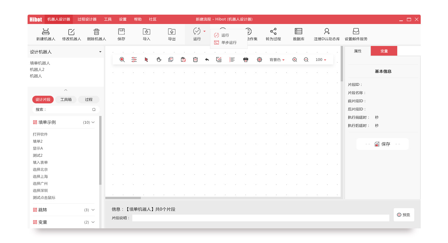Switch to the 过程 pill toggle
The height and width of the screenshot is (243, 448).
(x=89, y=100)
